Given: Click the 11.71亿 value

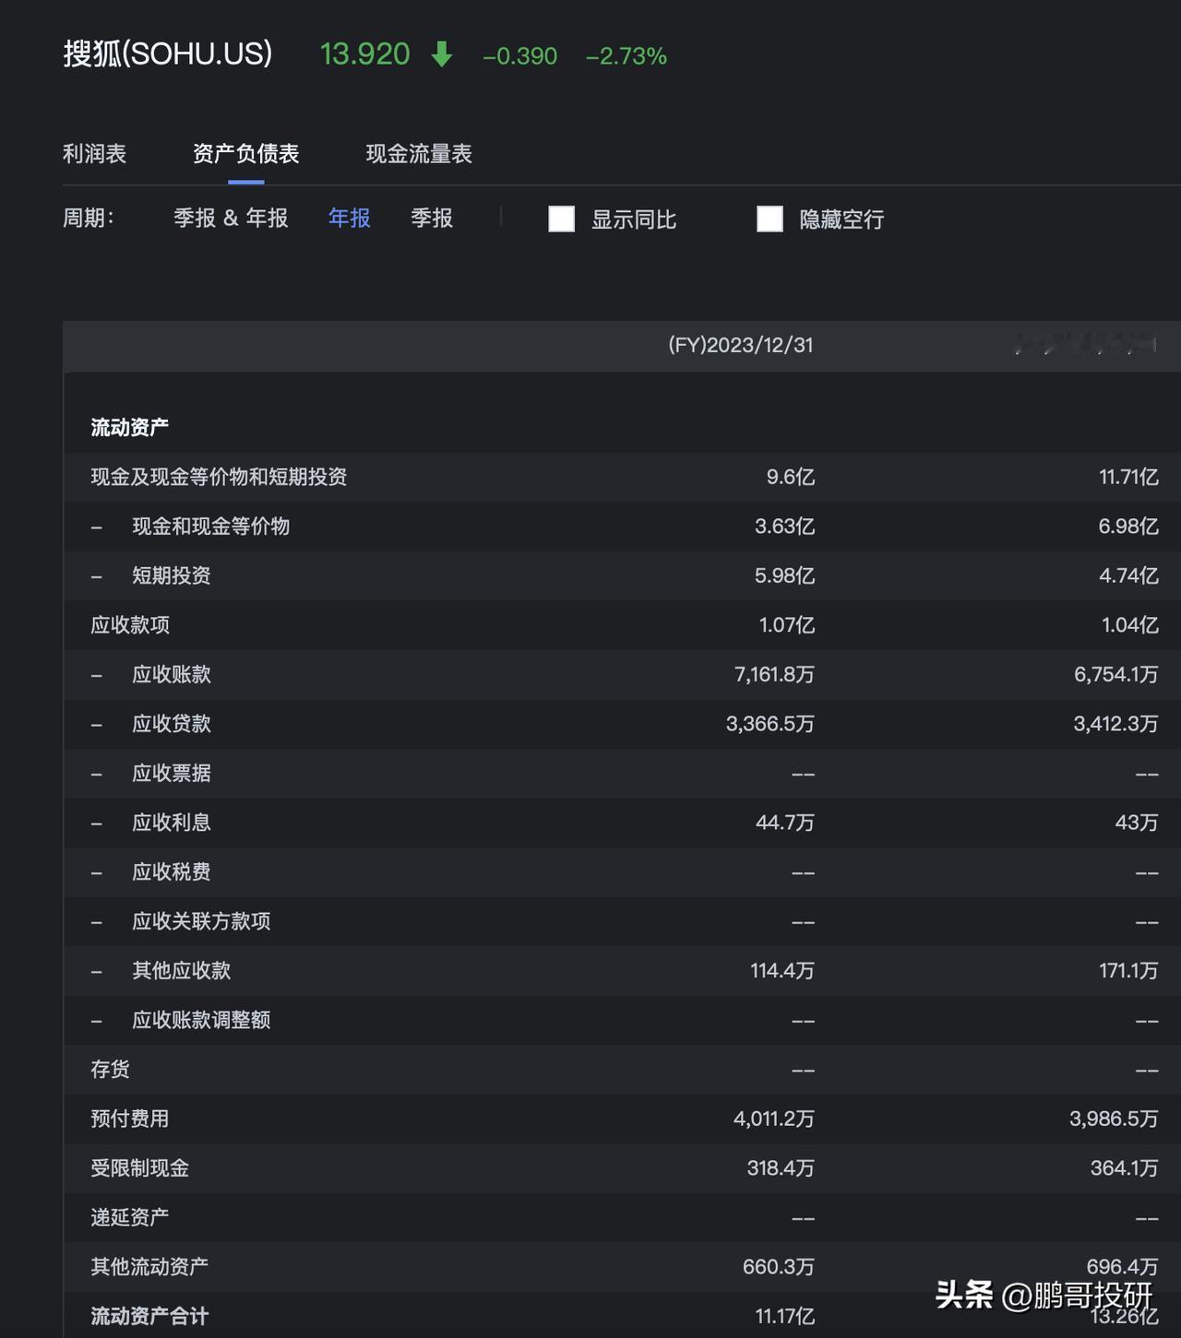Looking at the screenshot, I should pyautogui.click(x=1128, y=477).
